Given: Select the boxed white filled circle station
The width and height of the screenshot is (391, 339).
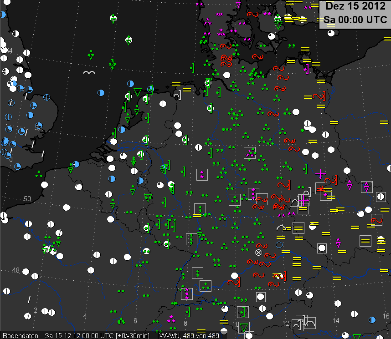Looking at the screenshot, I should pos(322,248).
